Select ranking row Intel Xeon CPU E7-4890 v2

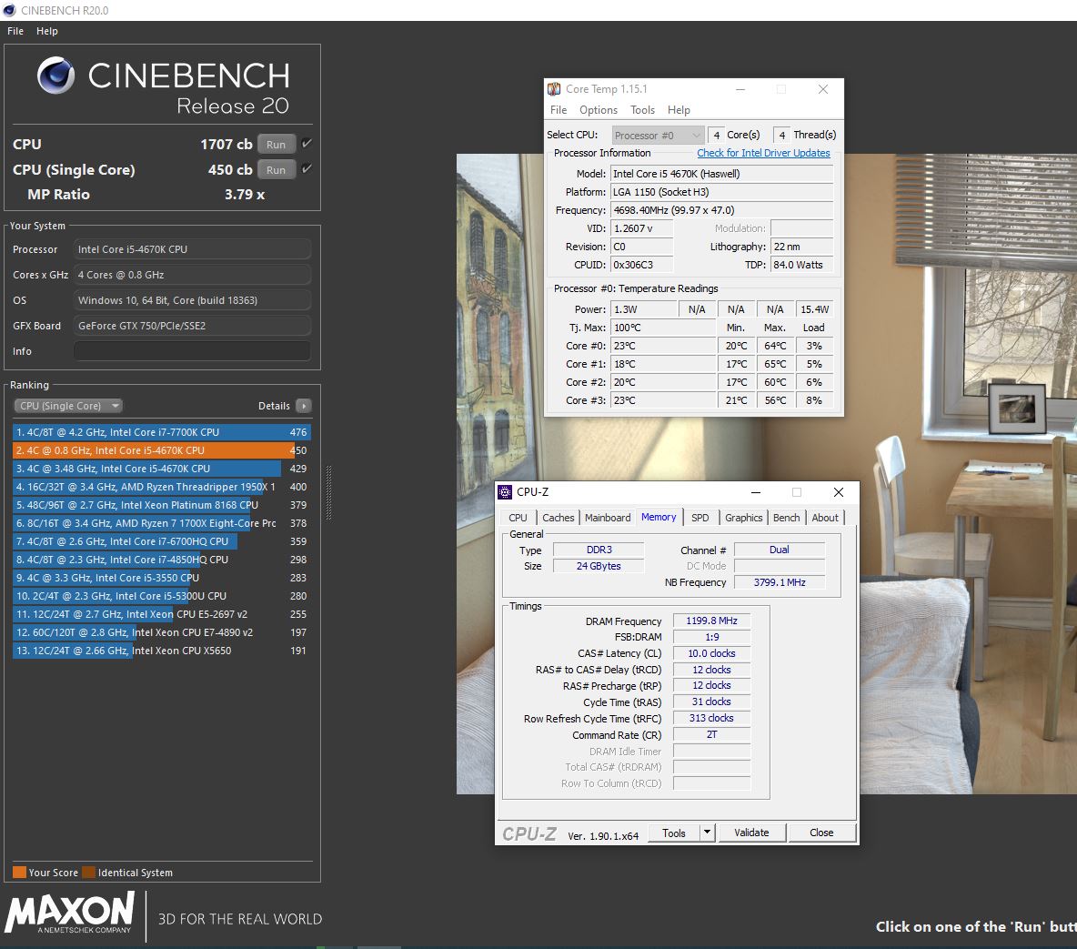tap(161, 633)
